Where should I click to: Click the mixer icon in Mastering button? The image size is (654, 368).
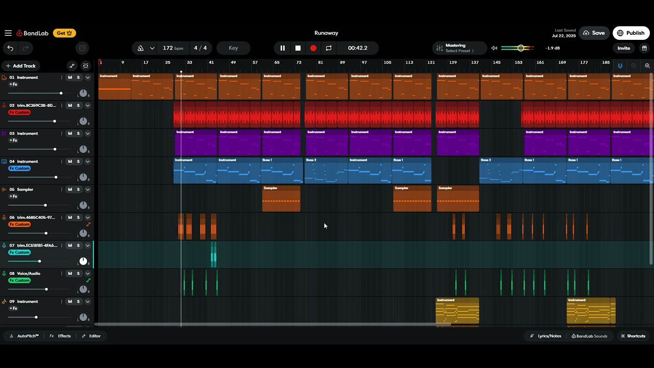(x=439, y=48)
